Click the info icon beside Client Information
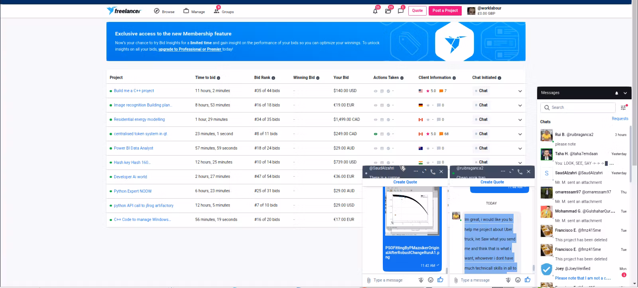This screenshot has width=638, height=288. [x=454, y=78]
